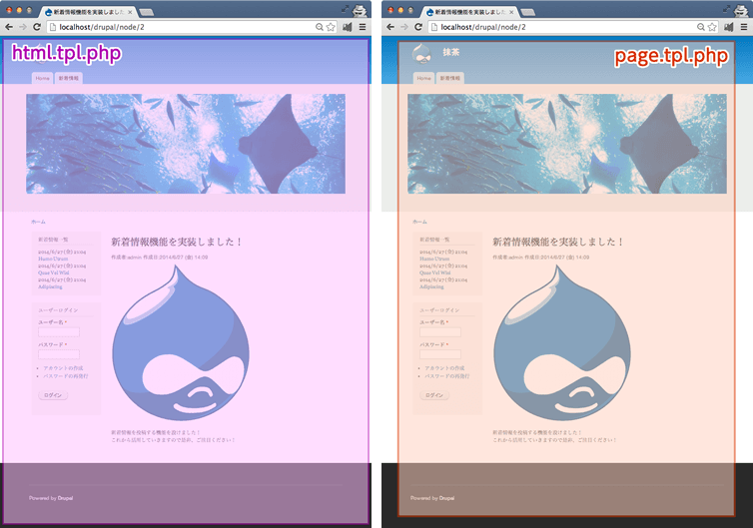The height and width of the screenshot is (528, 753).
Task: Click the fullscreen arrows icon in the right window
Action: pyautogui.click(x=727, y=9)
